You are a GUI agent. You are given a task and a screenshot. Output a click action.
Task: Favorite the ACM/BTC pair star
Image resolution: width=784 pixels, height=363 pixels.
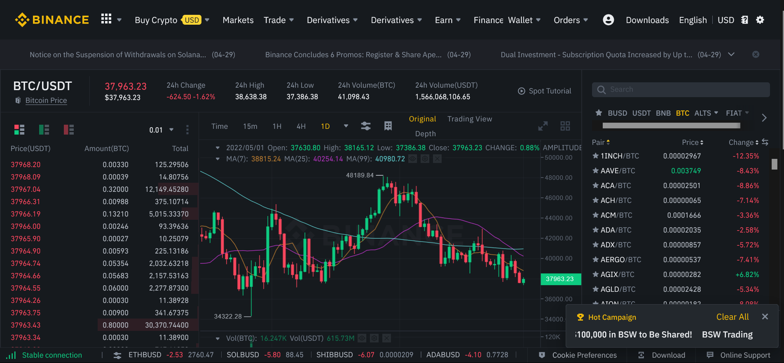coord(595,215)
